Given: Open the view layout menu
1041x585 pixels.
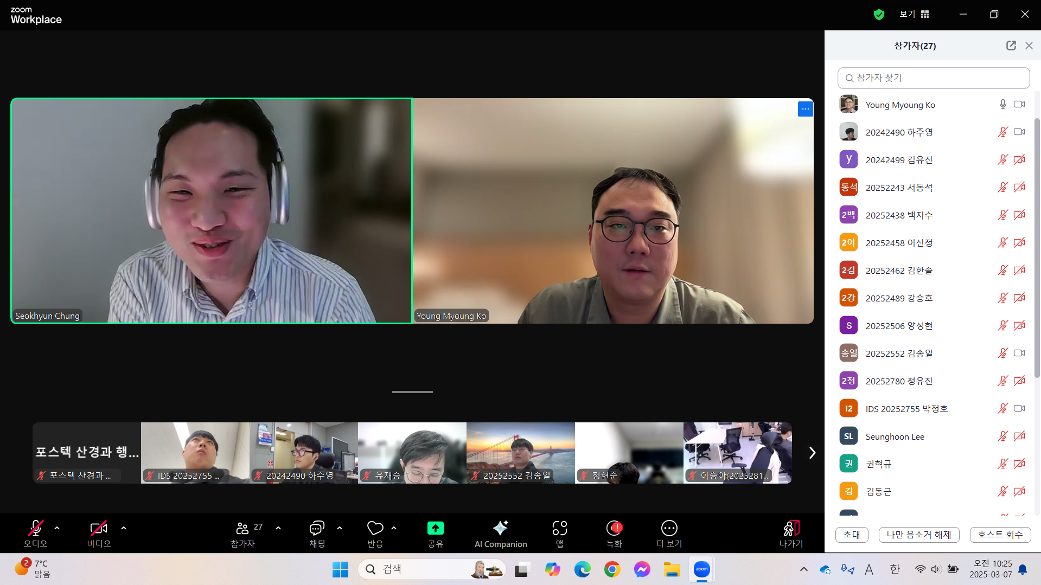Looking at the screenshot, I should [x=915, y=14].
